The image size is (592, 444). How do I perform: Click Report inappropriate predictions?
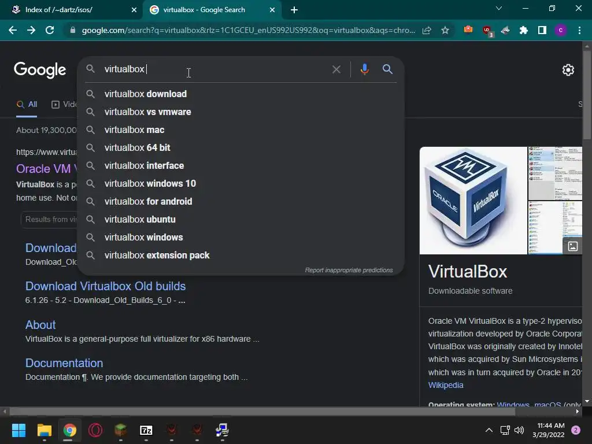tap(349, 271)
